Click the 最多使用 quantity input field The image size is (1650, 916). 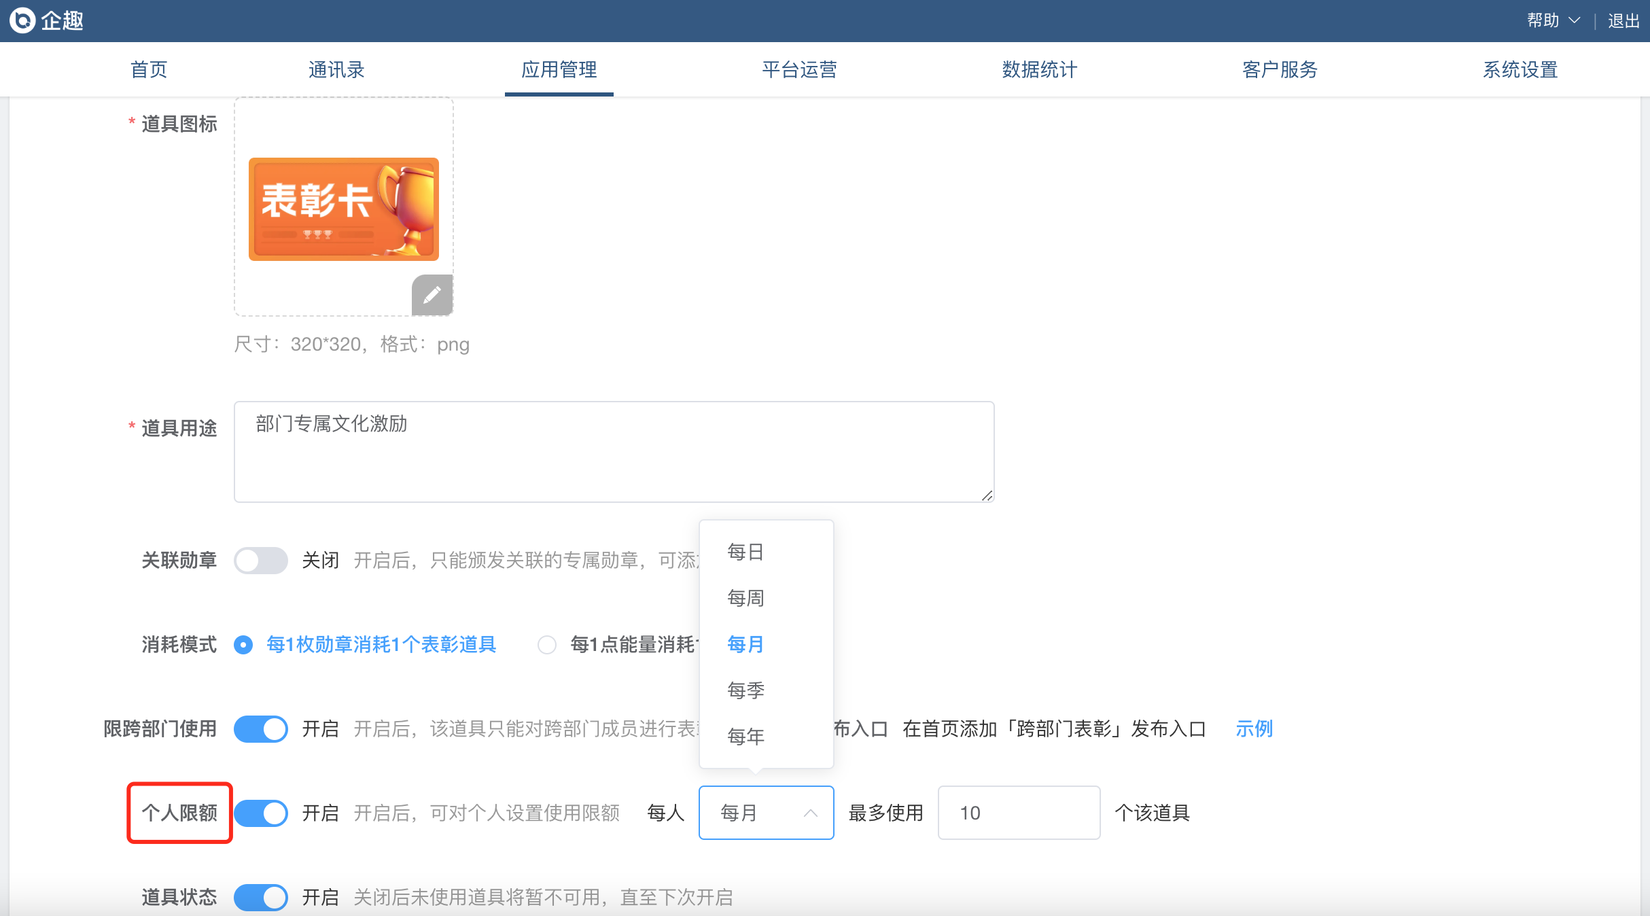pyautogui.click(x=1018, y=813)
